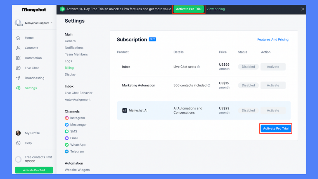This screenshot has height=179, width=318.
Task: Click info icon beside 500 contacts included
Action: point(209,86)
